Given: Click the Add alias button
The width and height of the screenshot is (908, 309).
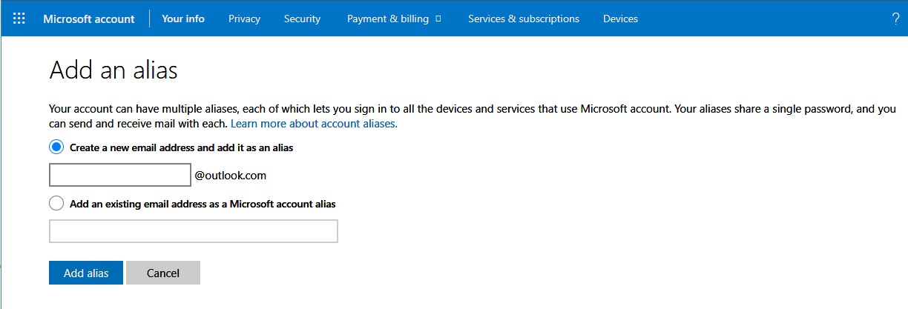Looking at the screenshot, I should click(x=86, y=273).
